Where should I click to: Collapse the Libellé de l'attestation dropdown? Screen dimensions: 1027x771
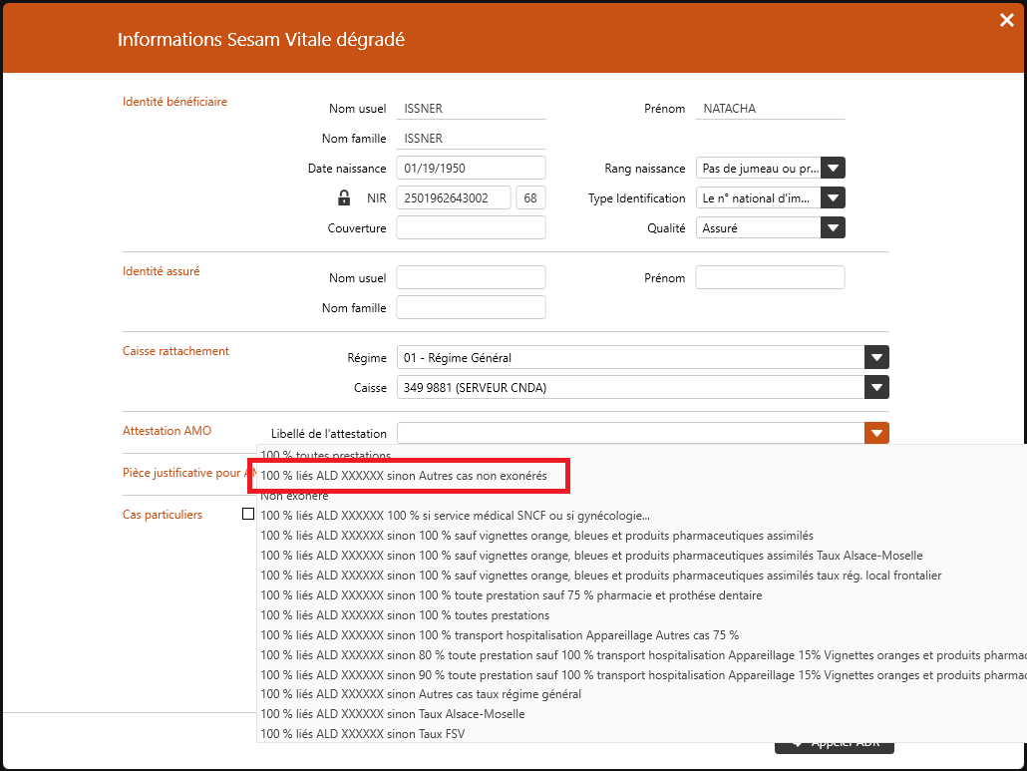pos(876,433)
